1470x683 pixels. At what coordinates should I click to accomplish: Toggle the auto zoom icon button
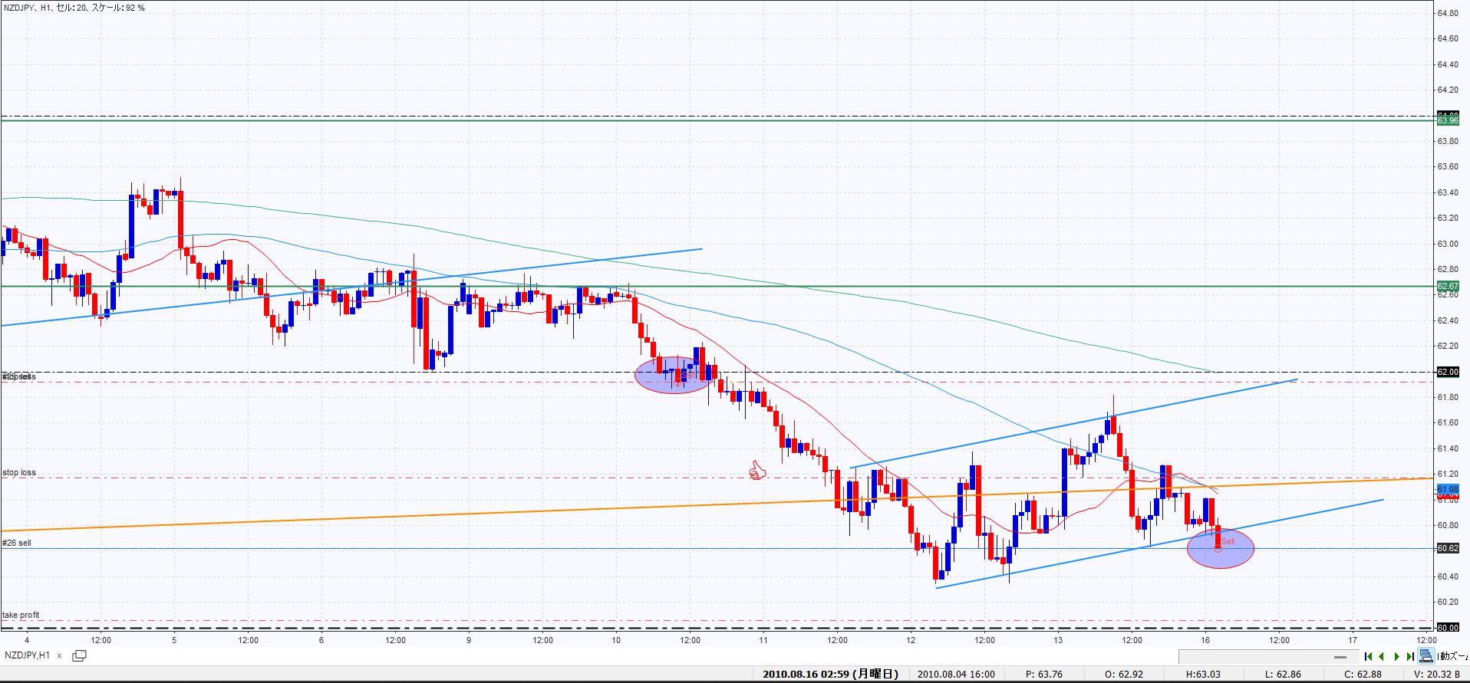click(1426, 656)
